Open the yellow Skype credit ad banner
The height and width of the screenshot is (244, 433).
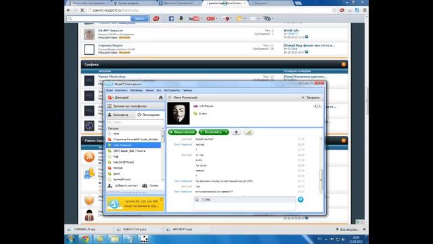135,204
